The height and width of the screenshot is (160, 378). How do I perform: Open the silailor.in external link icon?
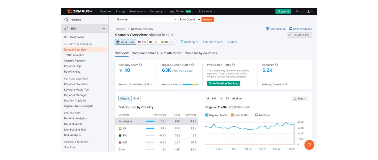pos(168,35)
